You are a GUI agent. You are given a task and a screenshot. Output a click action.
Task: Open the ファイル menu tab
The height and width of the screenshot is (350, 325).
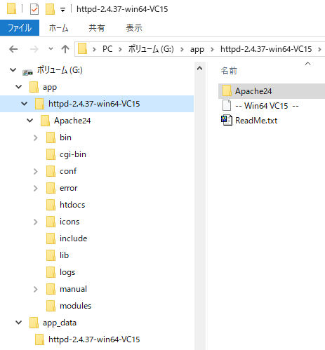(20, 28)
